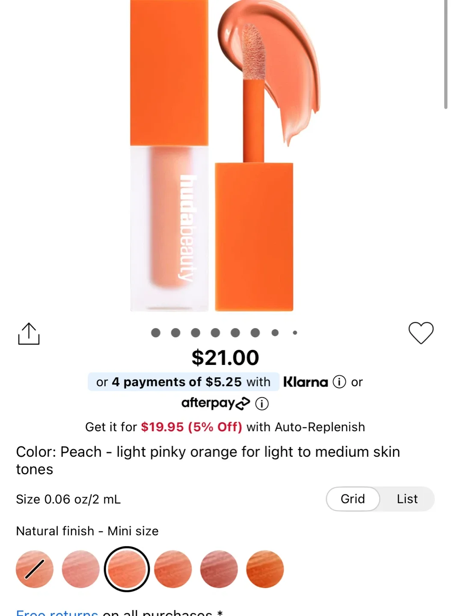Switch swatch display to Grid view
Viewport: 451px width, 616px height.
tap(352, 499)
